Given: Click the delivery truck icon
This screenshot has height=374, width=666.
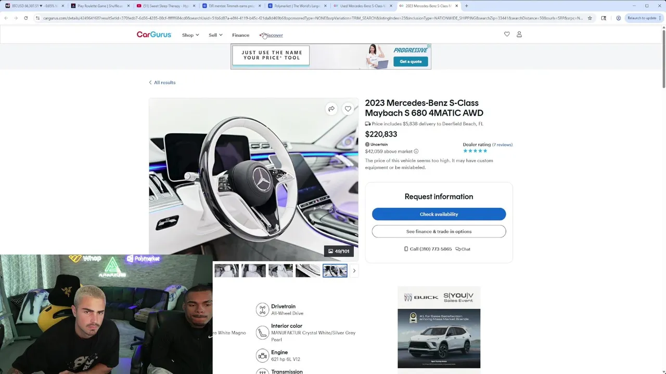Looking at the screenshot, I should [368, 124].
